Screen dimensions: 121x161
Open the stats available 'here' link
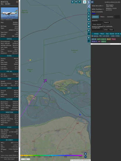(x=93, y=13)
